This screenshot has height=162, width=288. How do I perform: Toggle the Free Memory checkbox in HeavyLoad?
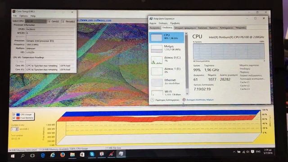point(14,118)
